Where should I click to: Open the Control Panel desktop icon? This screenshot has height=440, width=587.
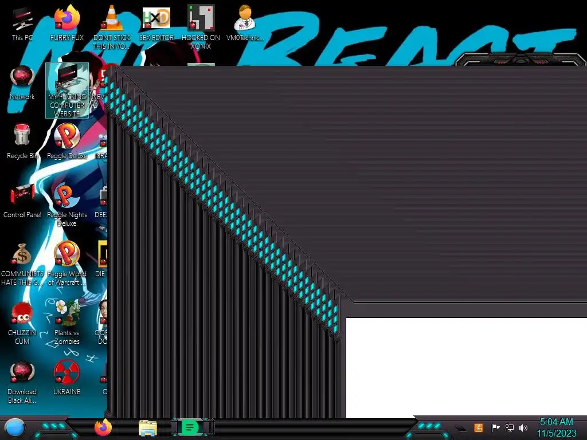[x=22, y=201]
